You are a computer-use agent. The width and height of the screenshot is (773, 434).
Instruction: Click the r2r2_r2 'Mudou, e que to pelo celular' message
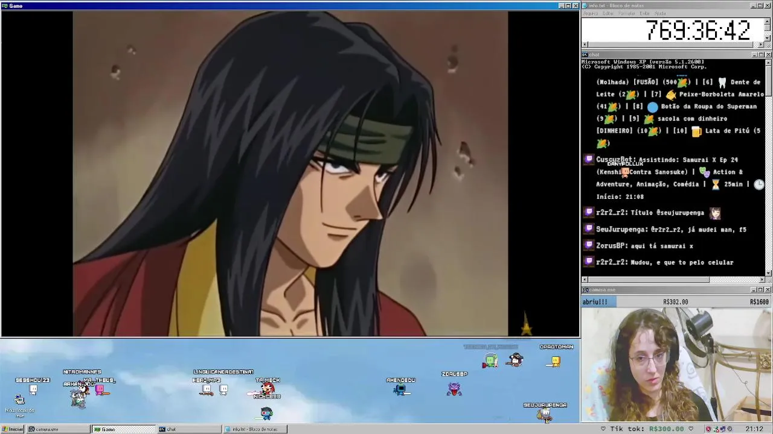pyautogui.click(x=664, y=262)
